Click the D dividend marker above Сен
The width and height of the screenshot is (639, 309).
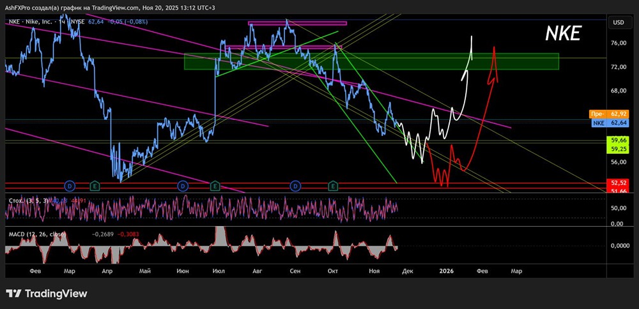[295, 186]
